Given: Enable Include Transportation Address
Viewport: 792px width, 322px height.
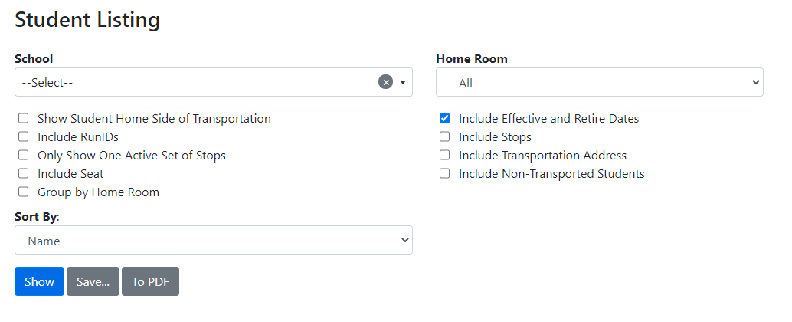Looking at the screenshot, I should tap(445, 156).
